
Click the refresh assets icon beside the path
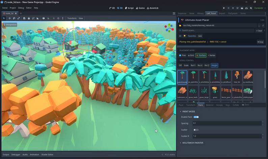[x=263, y=25]
